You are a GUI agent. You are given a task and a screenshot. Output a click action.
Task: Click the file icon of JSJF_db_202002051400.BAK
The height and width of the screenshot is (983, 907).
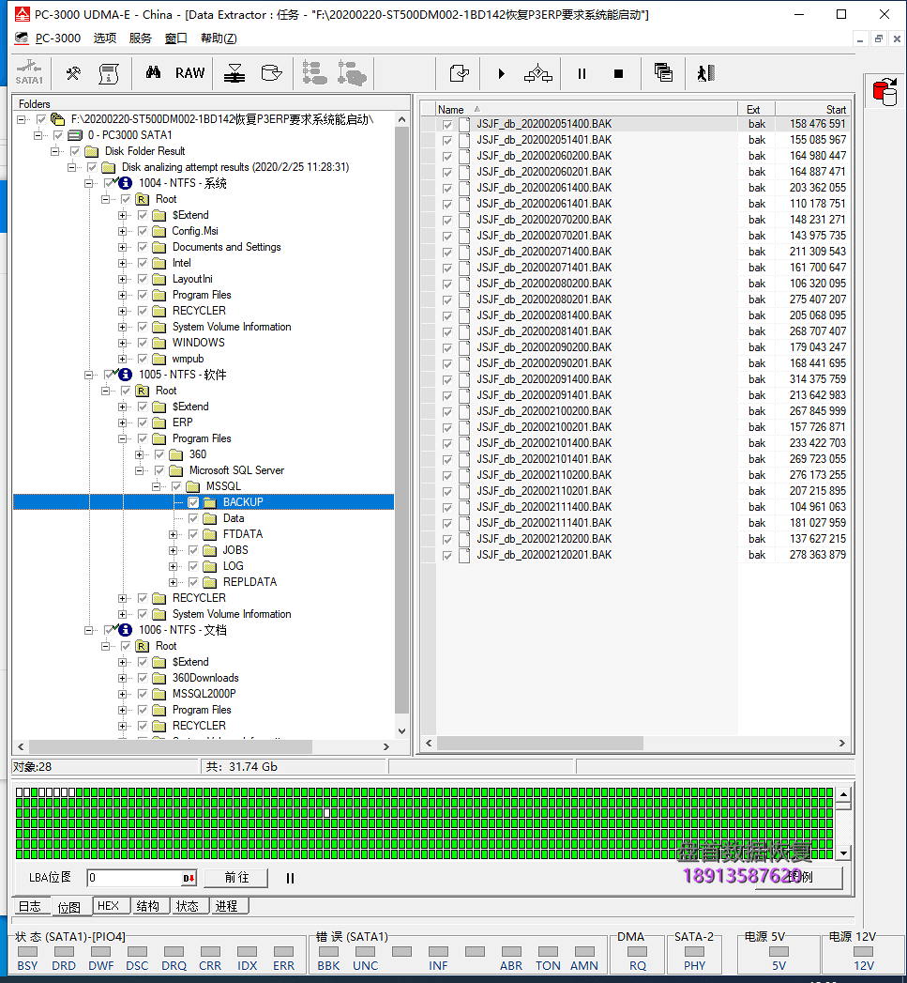(x=464, y=124)
